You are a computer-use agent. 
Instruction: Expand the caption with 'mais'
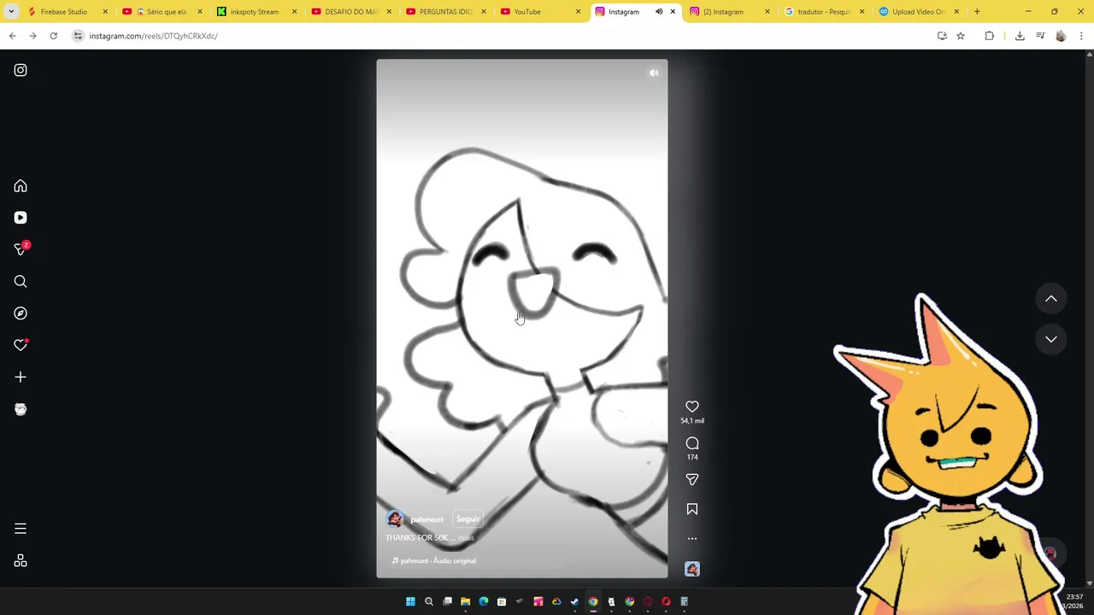click(x=466, y=538)
